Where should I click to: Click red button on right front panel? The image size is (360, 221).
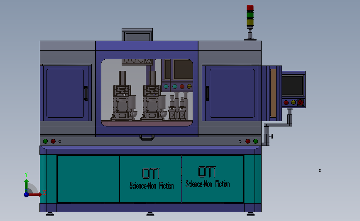pyautogui.click(x=248, y=141)
